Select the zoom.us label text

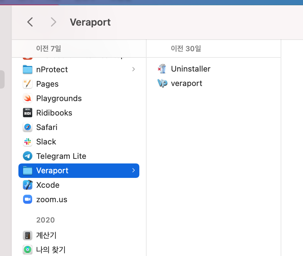[x=52, y=200]
